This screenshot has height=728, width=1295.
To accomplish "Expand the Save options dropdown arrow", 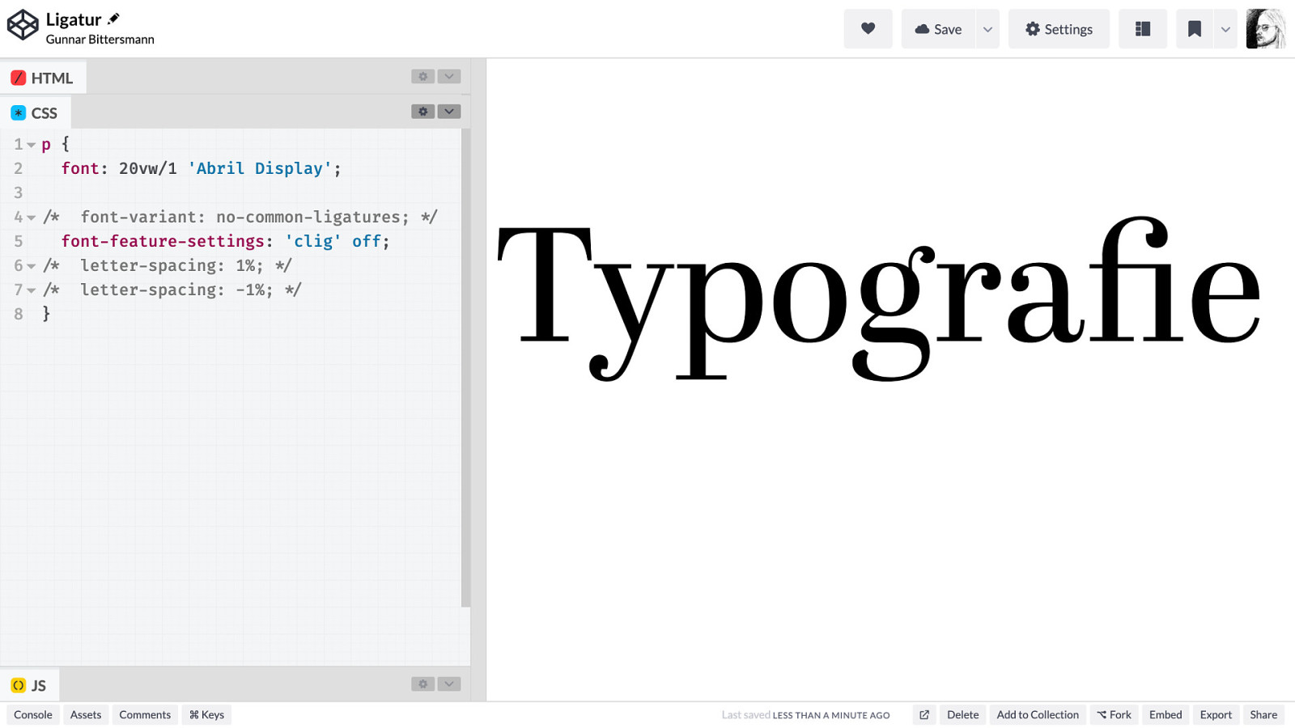I will point(987,29).
